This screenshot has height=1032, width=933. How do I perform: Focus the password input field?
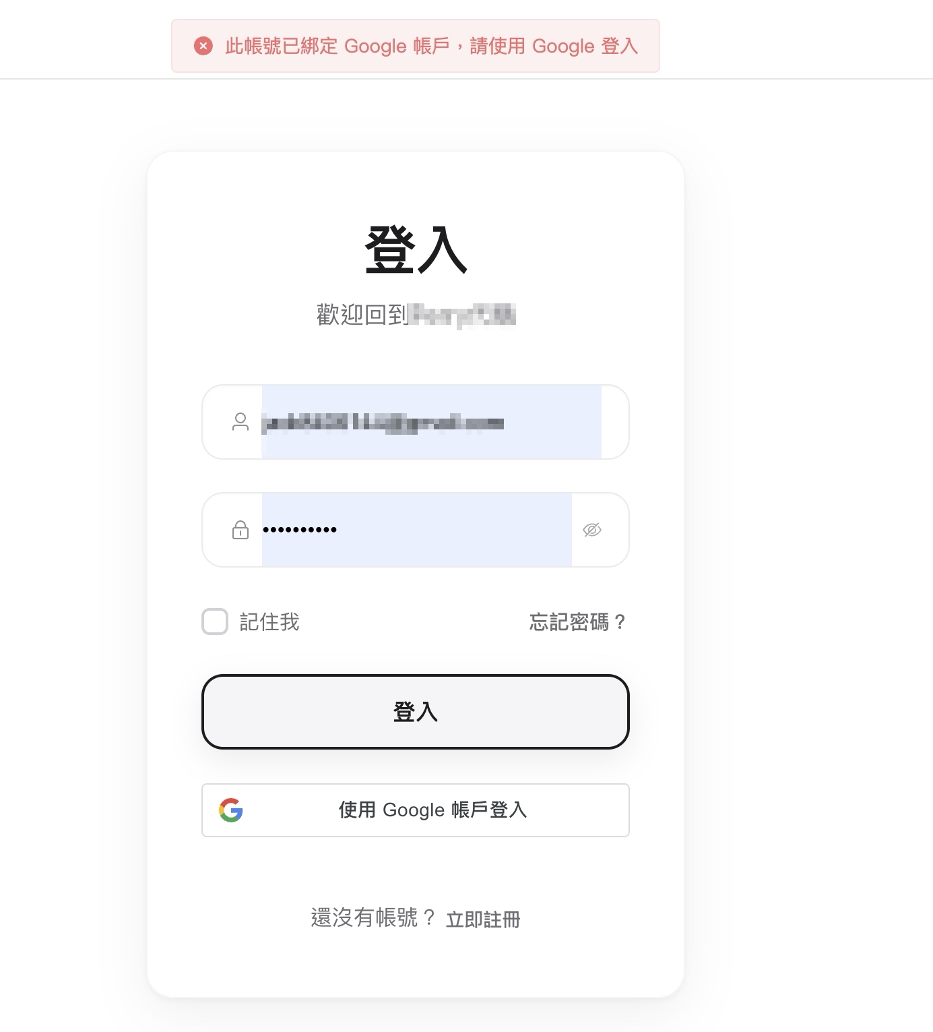[x=416, y=530]
